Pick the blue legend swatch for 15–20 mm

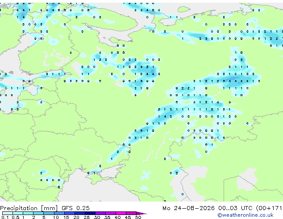click(x=70, y=213)
